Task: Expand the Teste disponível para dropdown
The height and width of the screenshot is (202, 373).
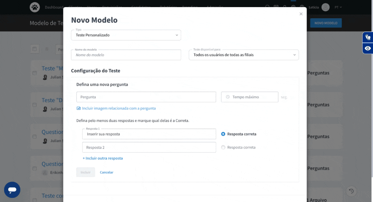Action: 243,55
